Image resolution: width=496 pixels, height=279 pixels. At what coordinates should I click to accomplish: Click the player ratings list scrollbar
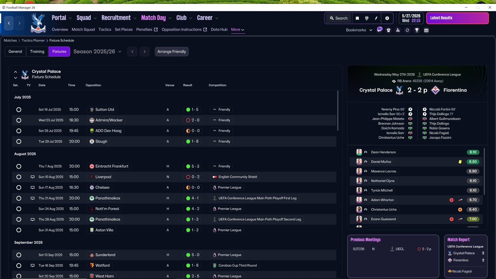(x=484, y=171)
